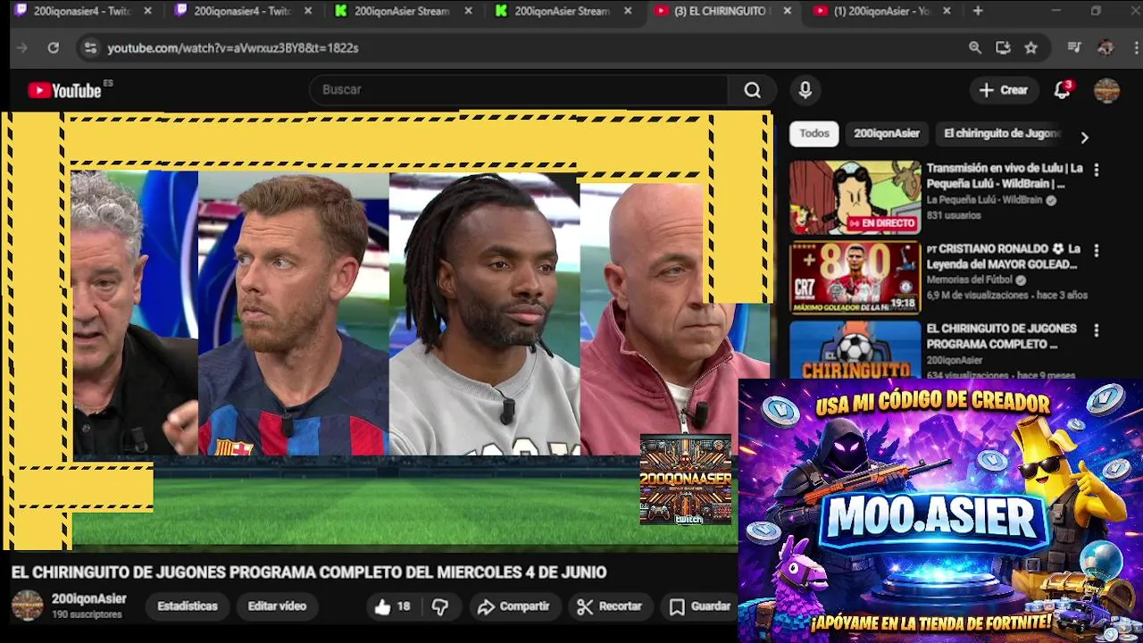
Task: Show more filter chips with right chevron
Action: [x=1084, y=138]
